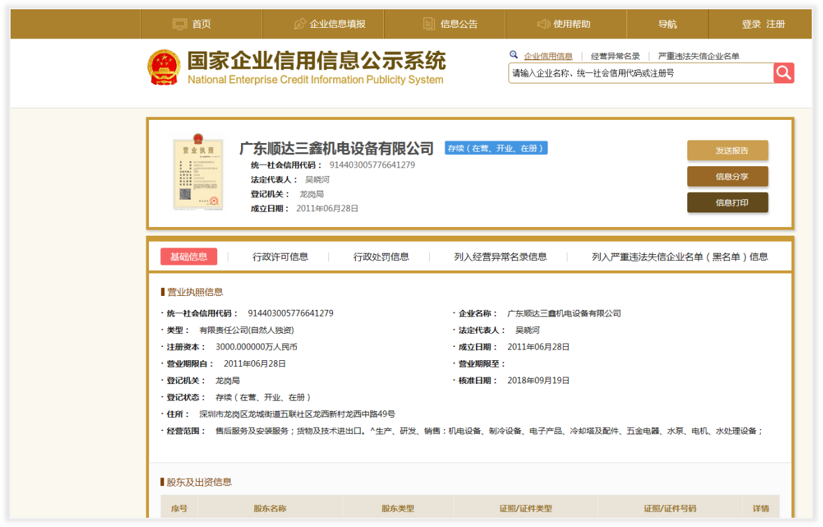Click the 发送报告 button
This screenshot has height=527, width=823.
coord(728,150)
